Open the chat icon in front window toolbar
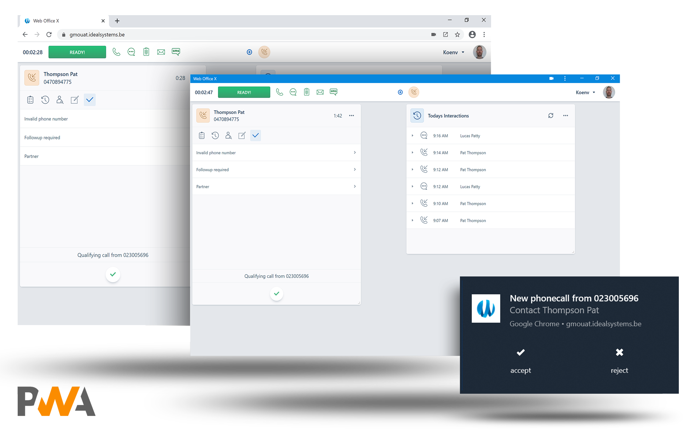Image resolution: width=693 pixels, height=439 pixels. tap(293, 92)
